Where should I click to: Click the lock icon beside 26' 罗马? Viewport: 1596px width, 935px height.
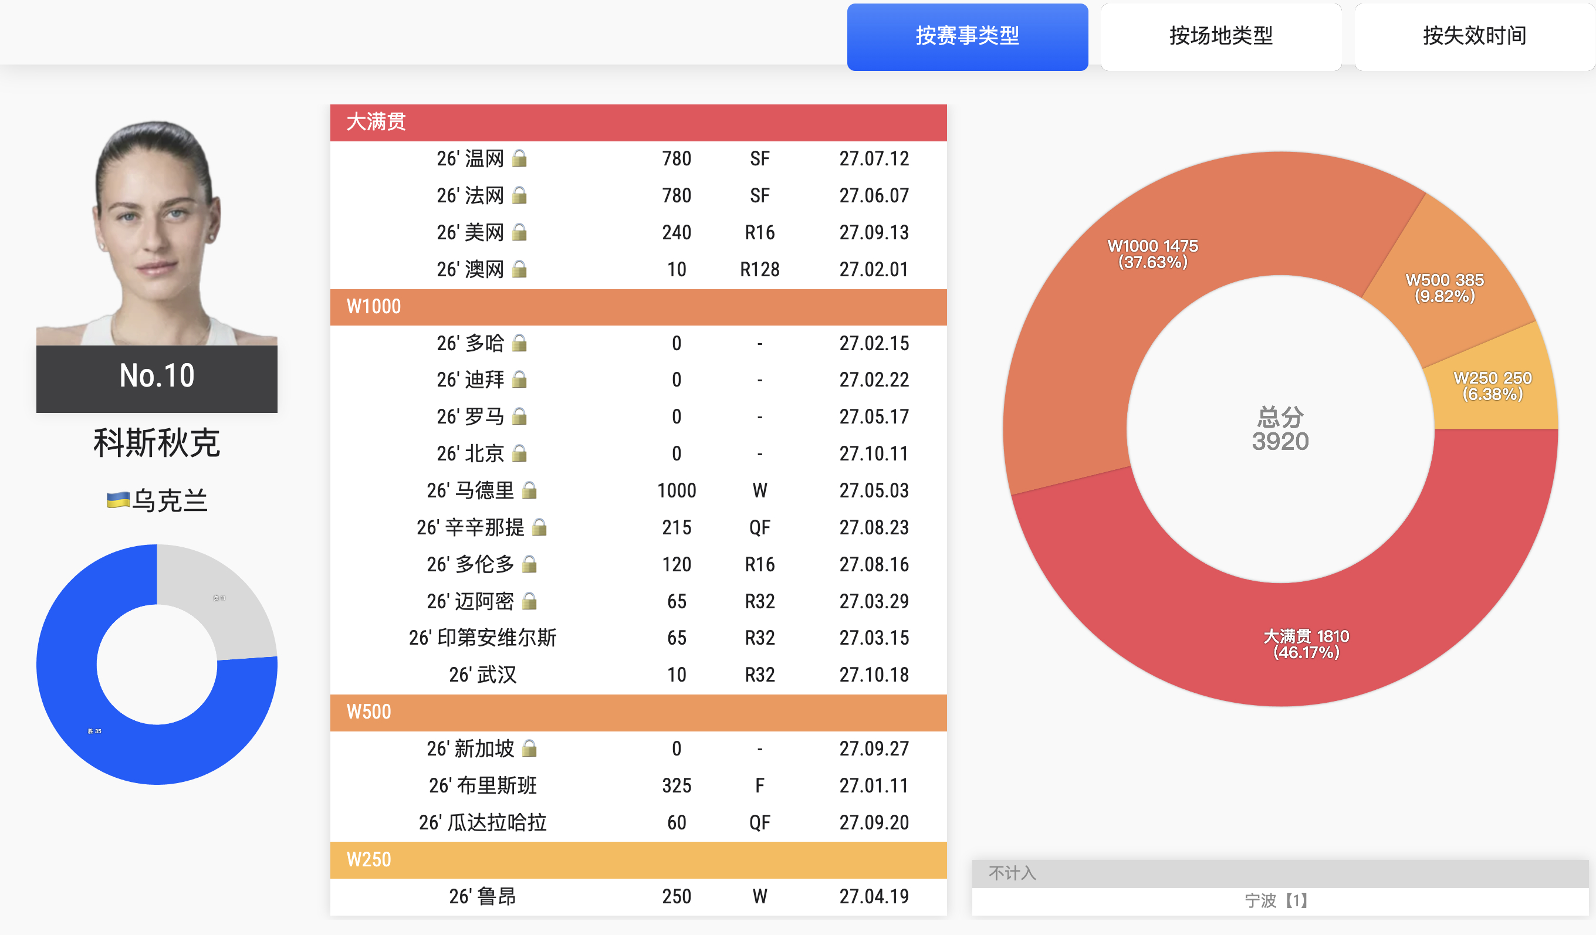click(519, 416)
